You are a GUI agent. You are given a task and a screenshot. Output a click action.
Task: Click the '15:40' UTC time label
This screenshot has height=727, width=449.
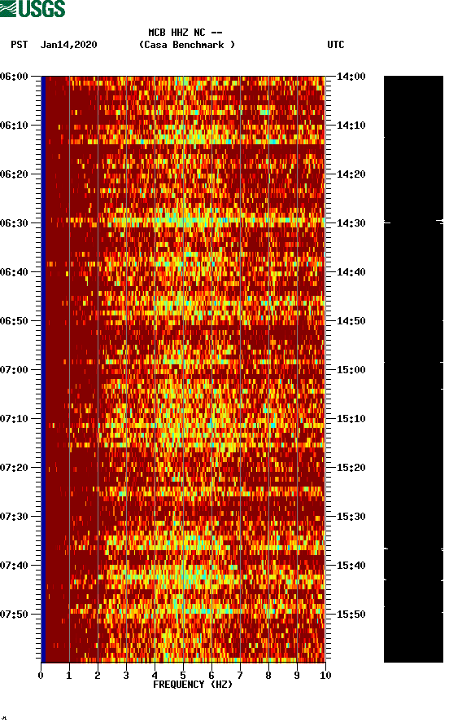[351, 565]
